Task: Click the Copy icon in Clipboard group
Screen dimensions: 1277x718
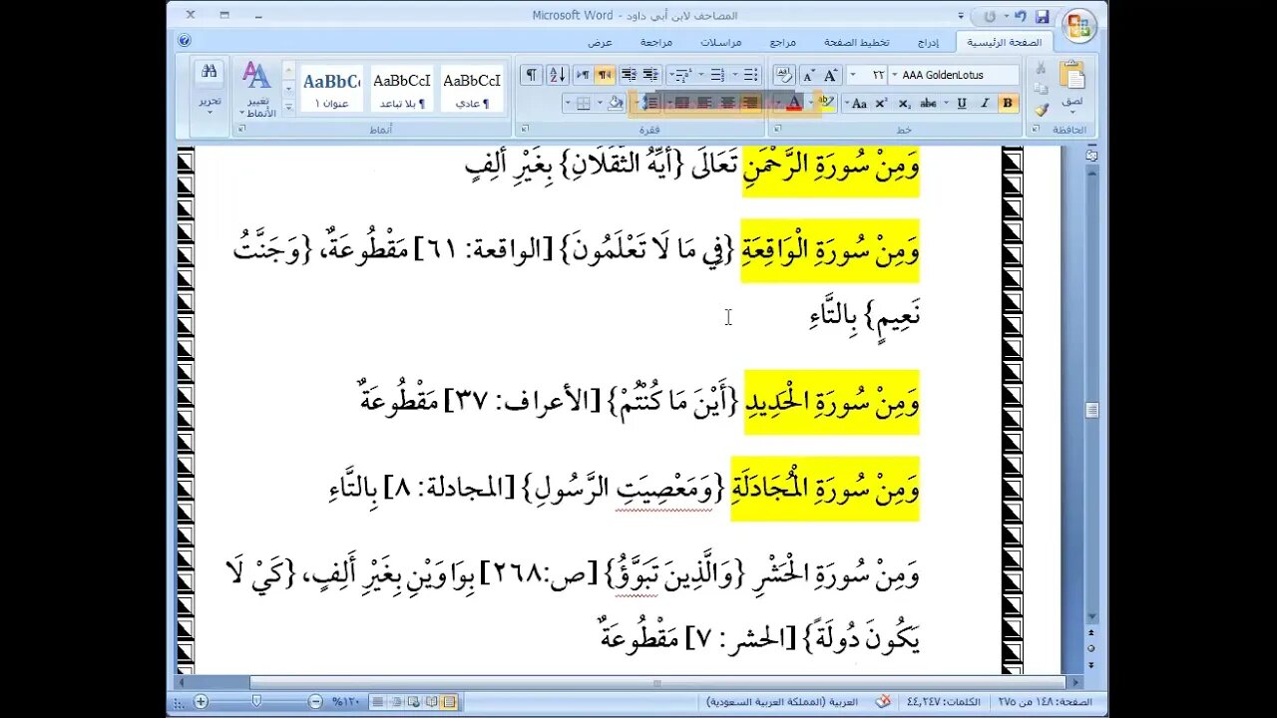Action: click(x=1041, y=89)
